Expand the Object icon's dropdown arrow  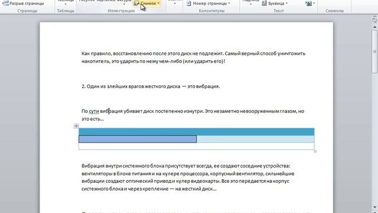point(314,4)
